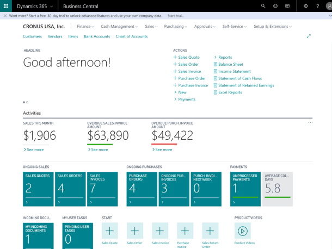332x249 pixels.
Task: Expand page to full width arrows icon
Action: (309, 36)
